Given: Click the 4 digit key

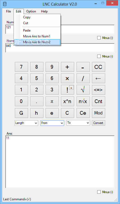Looking at the screenshot, I should pyautogui.click(x=21, y=78).
